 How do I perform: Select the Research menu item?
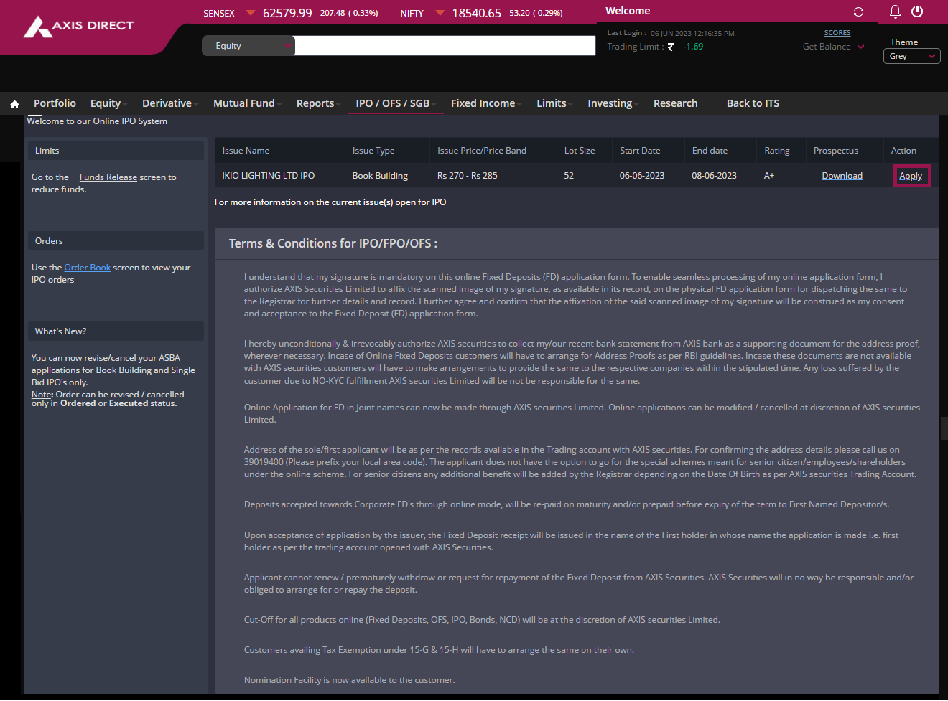[675, 103]
